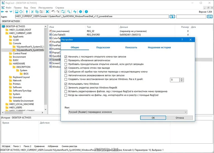Image resolution: width=214 pixels, height=153 pixels.
Task: Switch to Поиск 1 bottom tab
Action: coord(17,146)
